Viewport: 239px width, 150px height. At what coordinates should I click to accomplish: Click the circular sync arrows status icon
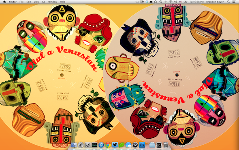point(156,2)
